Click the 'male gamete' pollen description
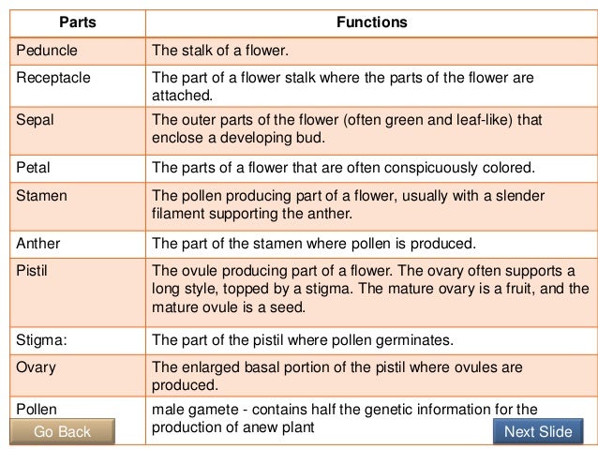This screenshot has height=449, width=598. click(345, 418)
